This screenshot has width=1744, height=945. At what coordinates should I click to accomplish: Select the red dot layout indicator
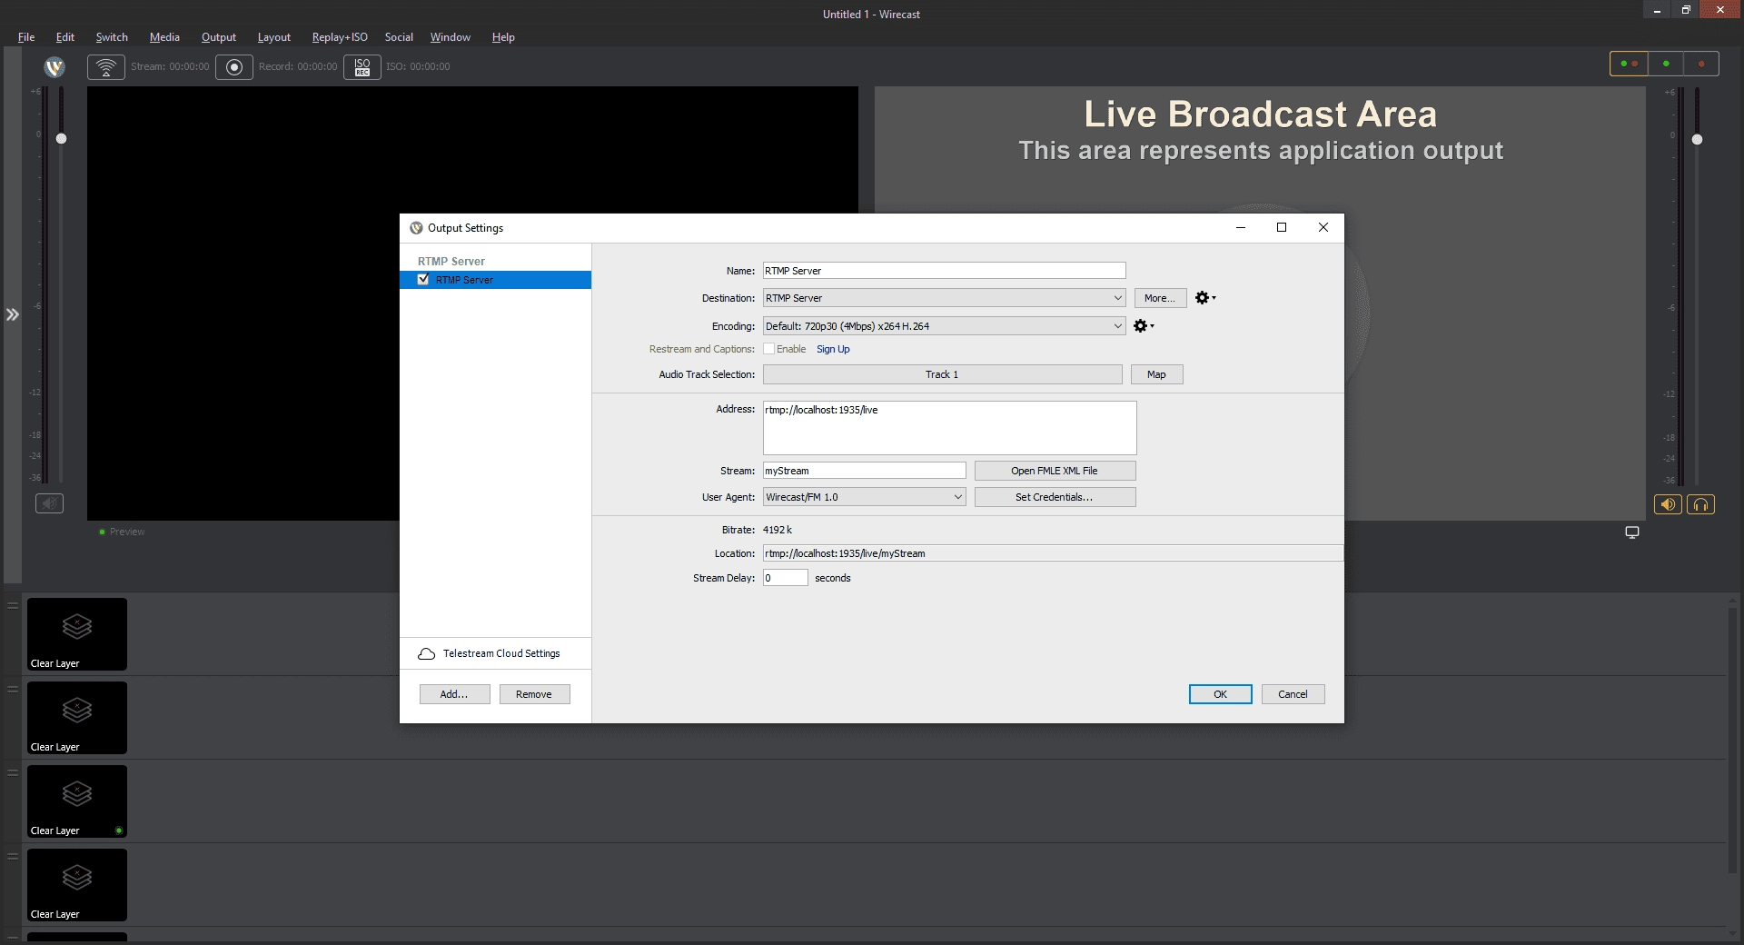click(x=1700, y=64)
